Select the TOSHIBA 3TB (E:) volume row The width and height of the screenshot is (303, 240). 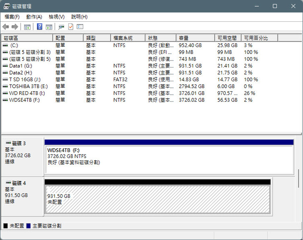(x=28, y=86)
